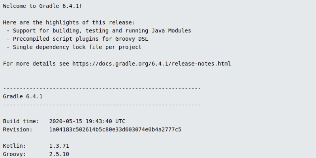This screenshot has width=316, height=158.
Task: Click the "Build time:" label
Action: (x=21, y=121)
